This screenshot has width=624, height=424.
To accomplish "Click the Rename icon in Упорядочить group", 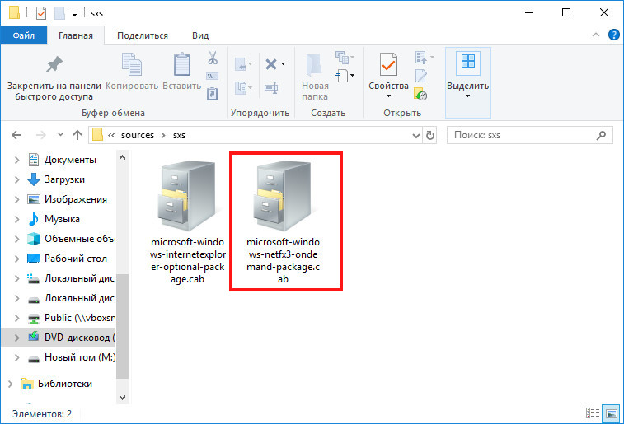I will click(271, 87).
